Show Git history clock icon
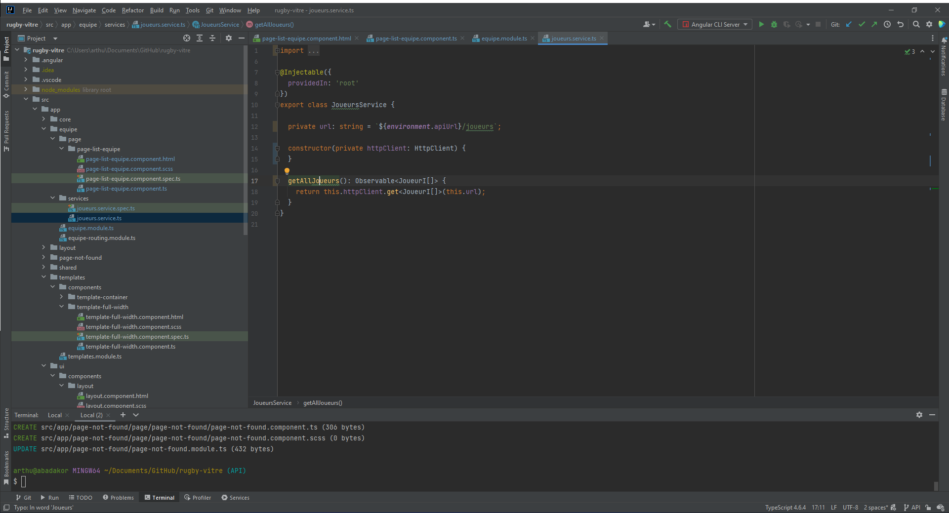 click(887, 24)
